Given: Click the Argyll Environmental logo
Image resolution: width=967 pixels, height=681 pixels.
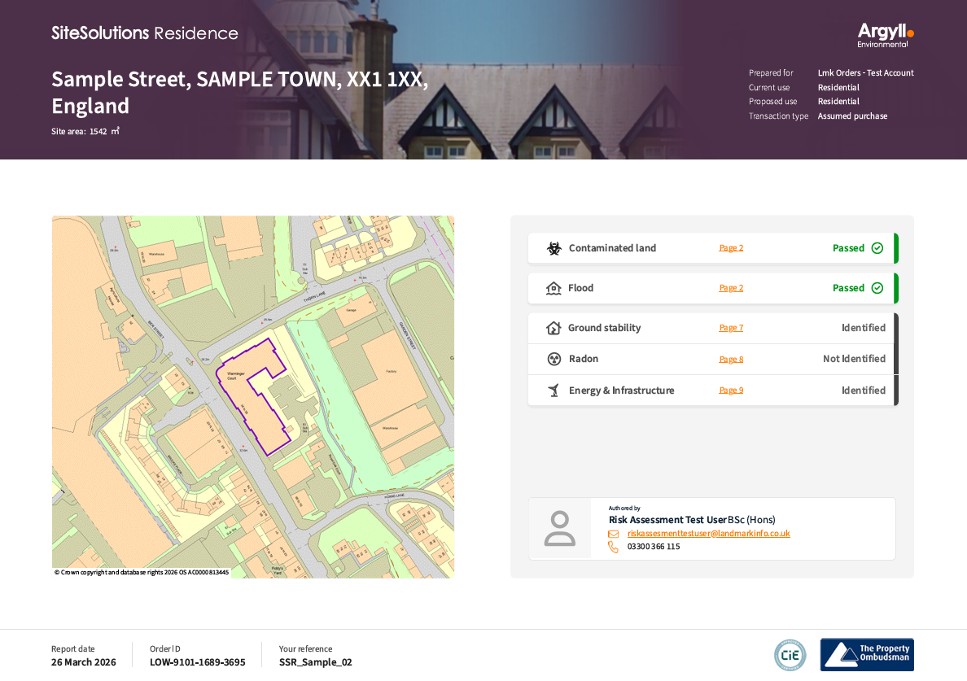Looking at the screenshot, I should 885,34.
